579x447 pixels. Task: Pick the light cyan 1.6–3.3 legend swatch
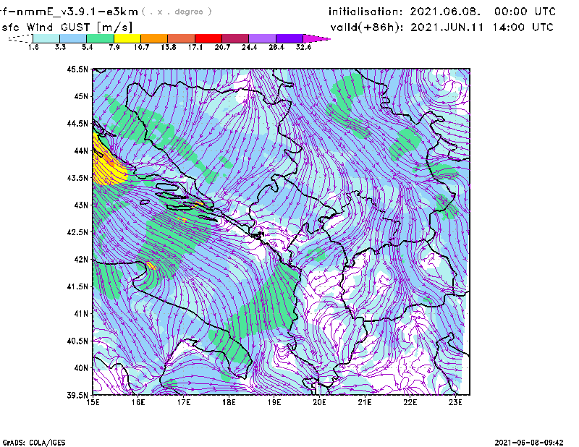(x=46, y=38)
